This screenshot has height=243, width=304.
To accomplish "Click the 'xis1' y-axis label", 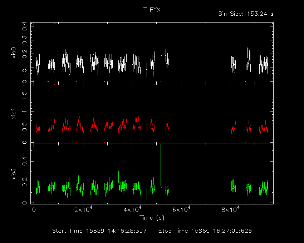I will click(14, 113).
